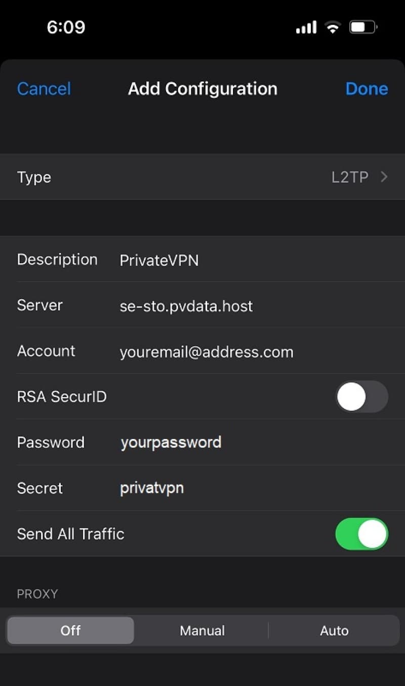Tap the clock showing 6:09
405x686 pixels.
coord(66,27)
